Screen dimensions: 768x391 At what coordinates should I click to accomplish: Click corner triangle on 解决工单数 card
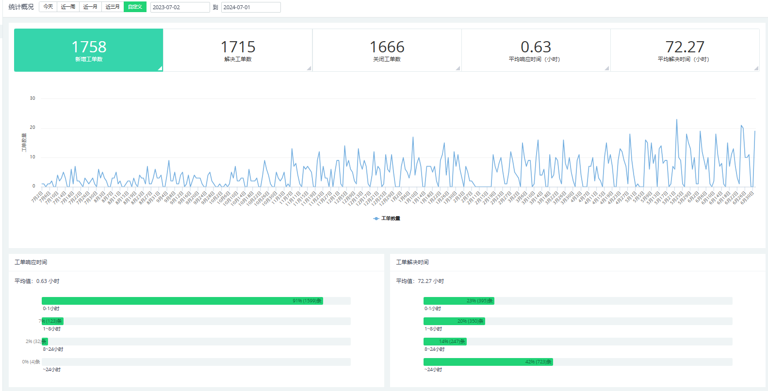click(309, 68)
